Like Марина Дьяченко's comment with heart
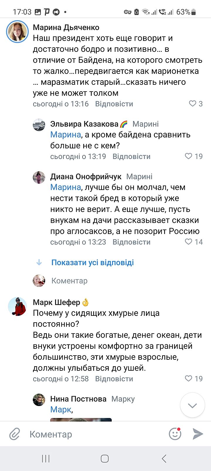Screen dimensions: 211x471 point(193,104)
